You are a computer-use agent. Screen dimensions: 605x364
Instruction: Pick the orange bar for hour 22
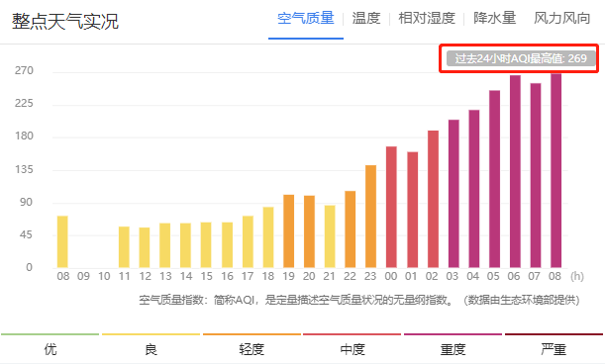tap(350, 229)
